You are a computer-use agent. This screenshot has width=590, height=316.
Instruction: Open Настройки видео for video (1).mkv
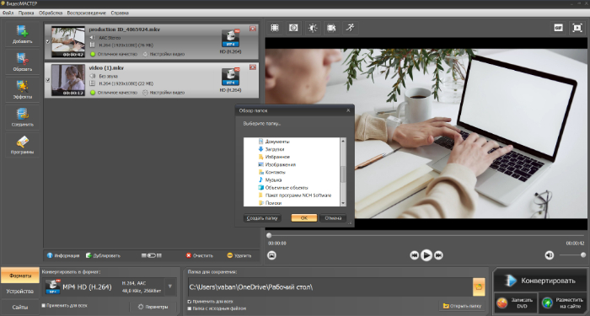(164, 93)
